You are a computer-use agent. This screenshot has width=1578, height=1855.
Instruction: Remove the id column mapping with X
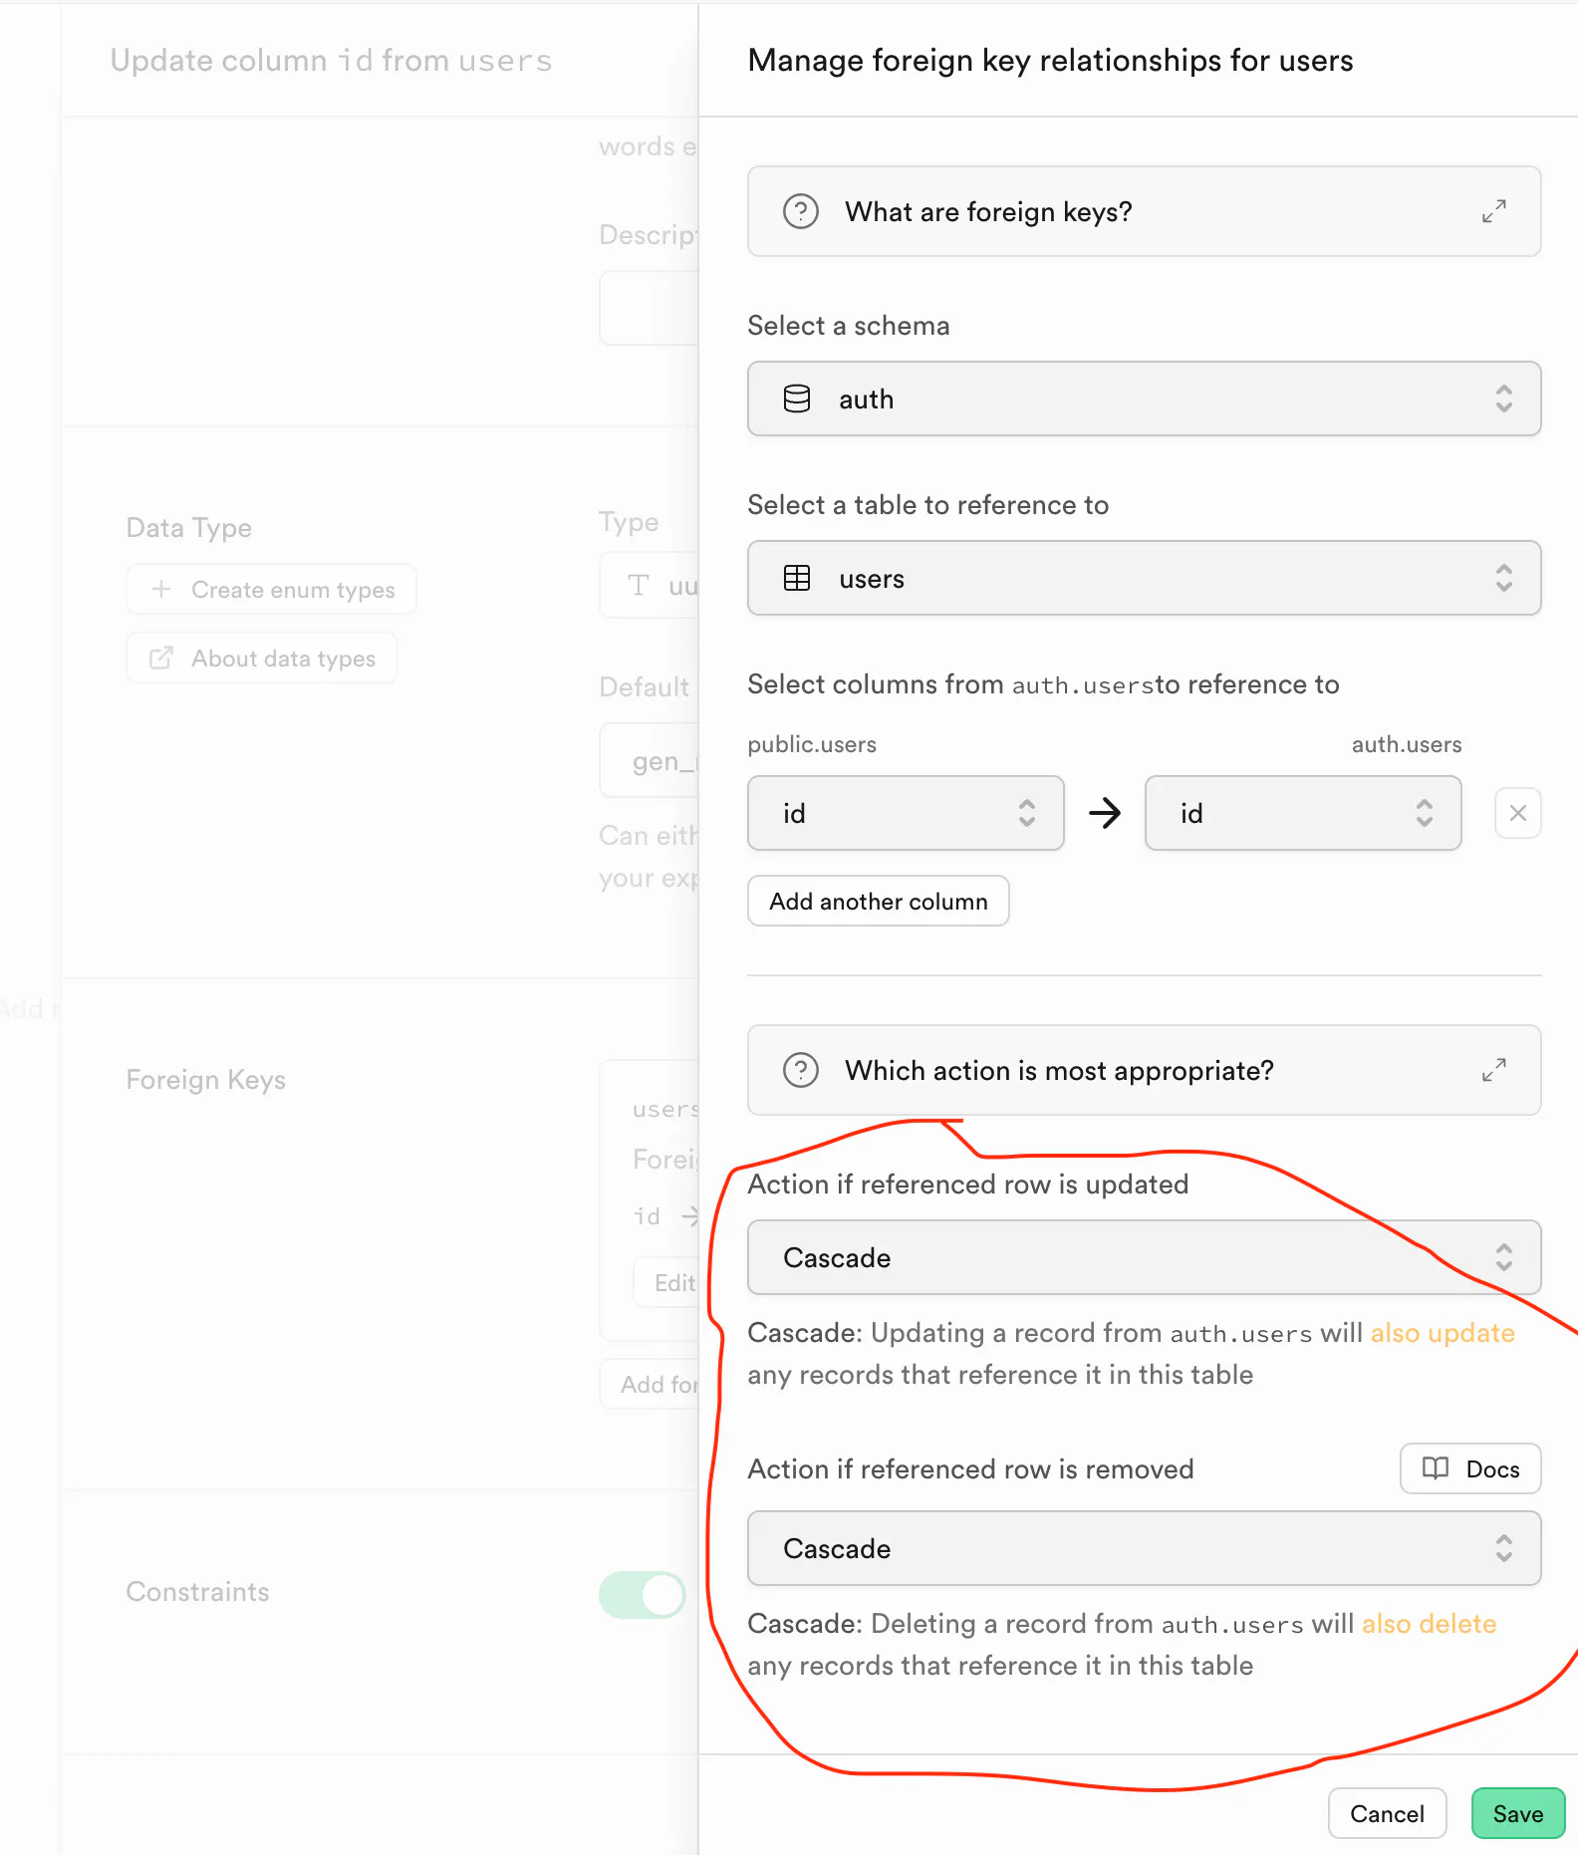pos(1517,813)
